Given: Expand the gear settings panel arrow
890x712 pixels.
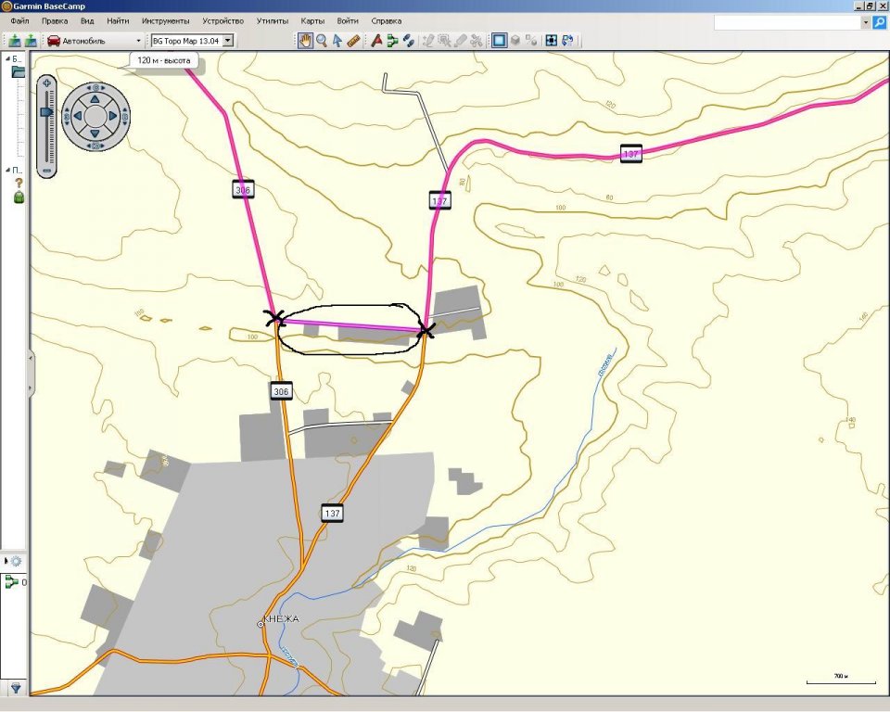Looking at the screenshot, I should pyautogui.click(x=6, y=561).
